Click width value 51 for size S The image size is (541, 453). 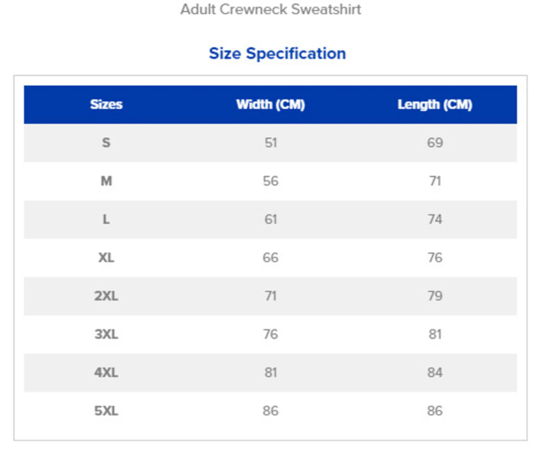click(271, 143)
